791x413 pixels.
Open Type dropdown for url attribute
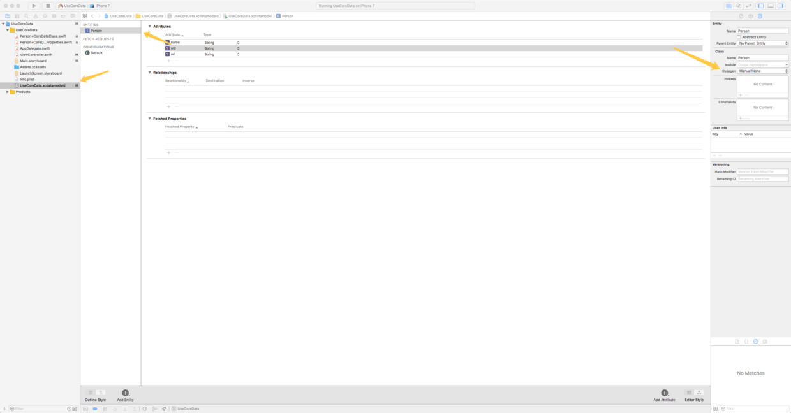(x=222, y=54)
